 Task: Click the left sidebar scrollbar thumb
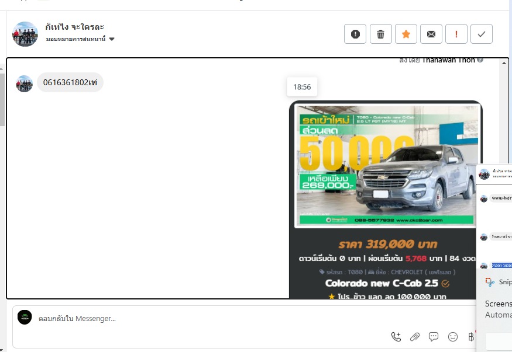click(2, 99)
